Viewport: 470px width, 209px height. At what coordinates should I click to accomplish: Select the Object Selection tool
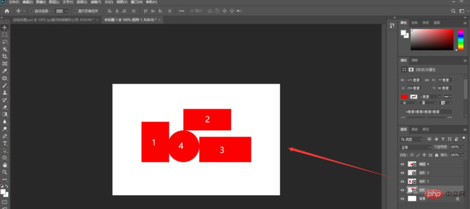pyautogui.click(x=5, y=49)
